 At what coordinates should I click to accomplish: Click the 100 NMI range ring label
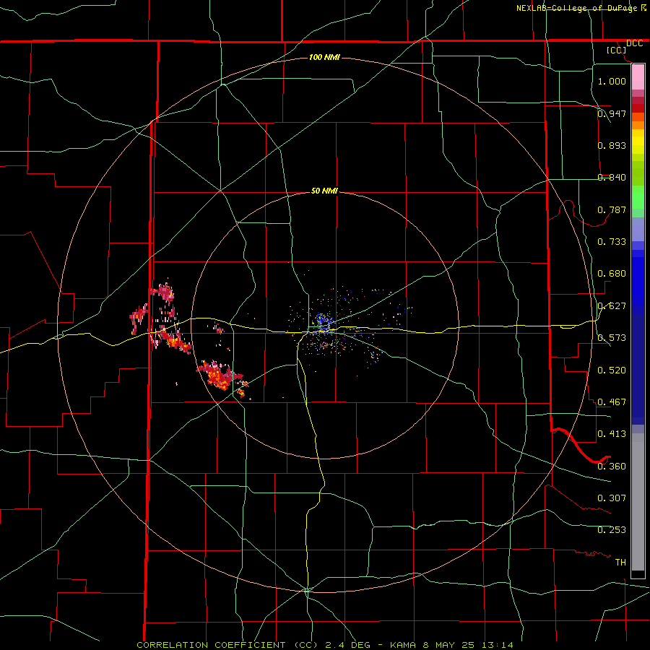point(324,57)
